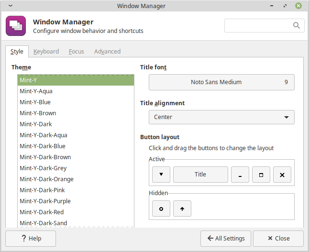Switch to the Advanced tab
This screenshot has height=252, width=309.
point(107,52)
